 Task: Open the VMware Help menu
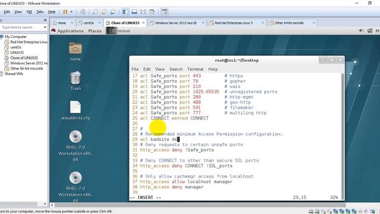pos(52,12)
